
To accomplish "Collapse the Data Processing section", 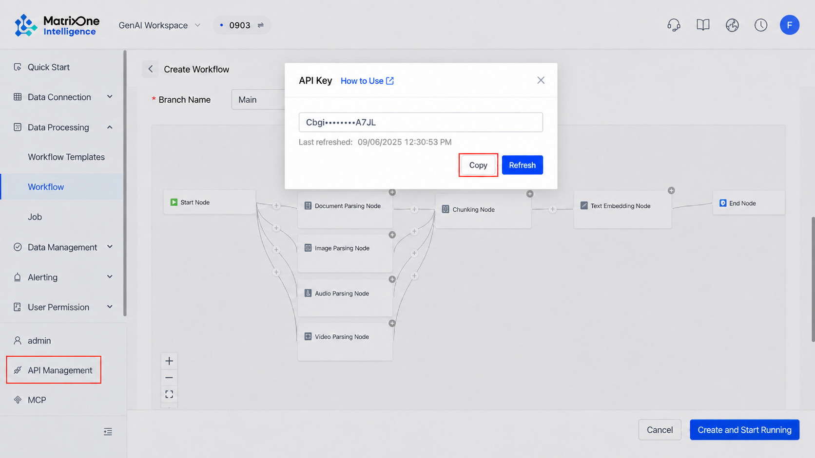I will pos(63,127).
